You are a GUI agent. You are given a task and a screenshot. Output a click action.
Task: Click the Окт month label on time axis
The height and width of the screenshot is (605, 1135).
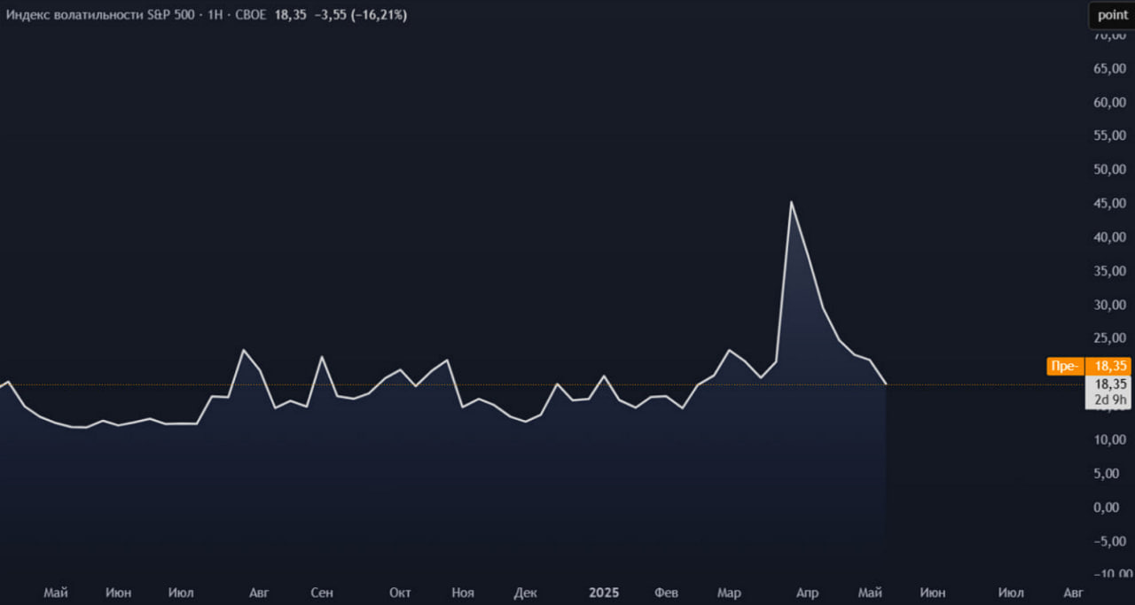coord(400,593)
